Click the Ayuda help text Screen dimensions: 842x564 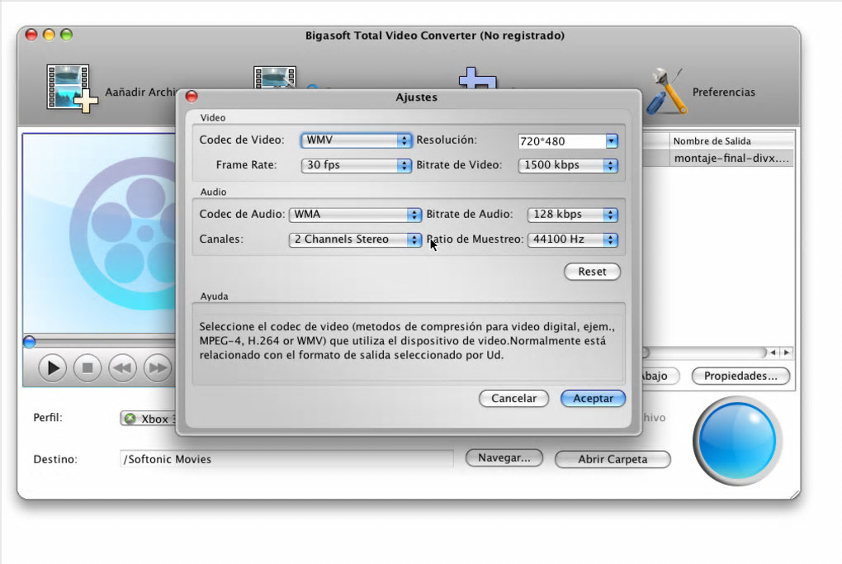click(407, 341)
